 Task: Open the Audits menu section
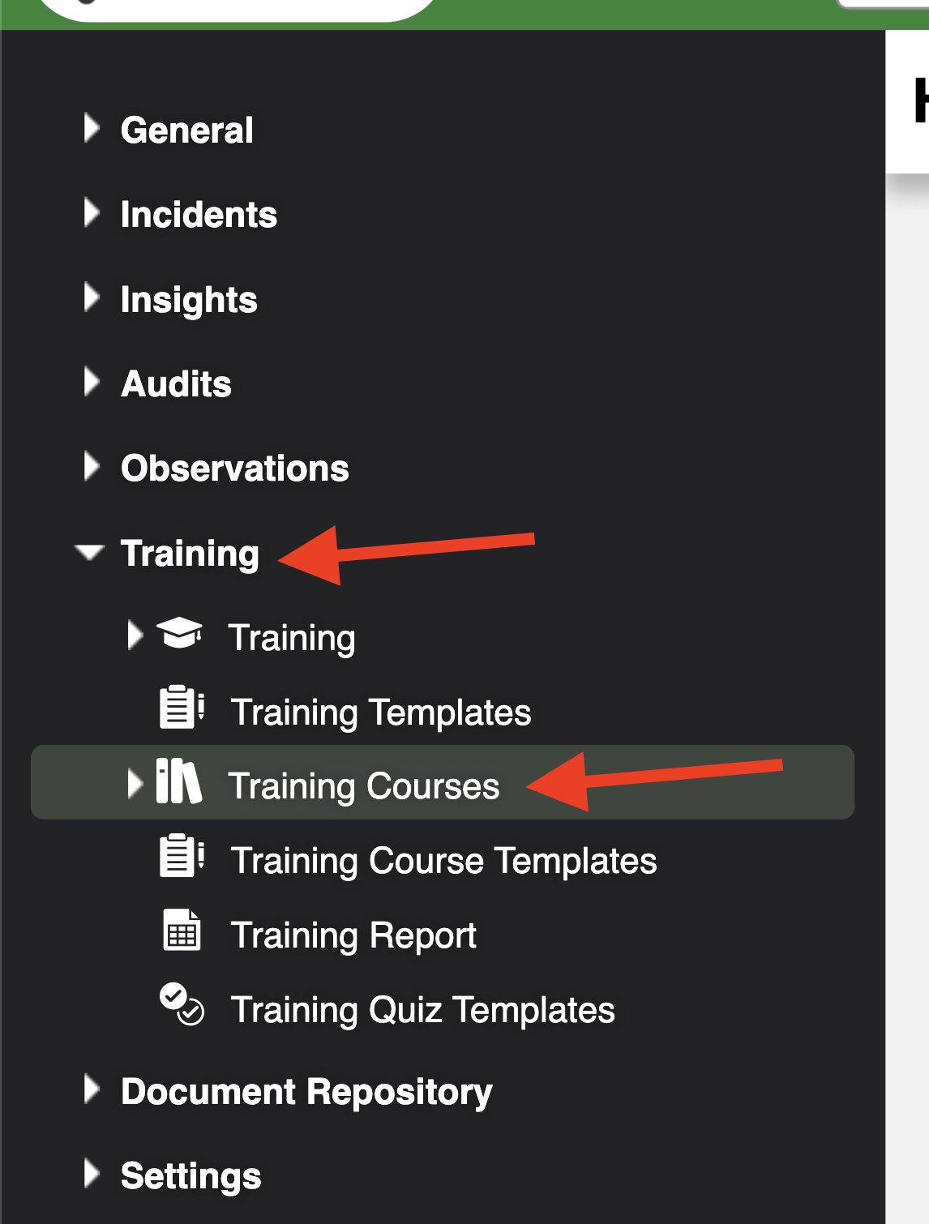pyautogui.click(x=176, y=383)
